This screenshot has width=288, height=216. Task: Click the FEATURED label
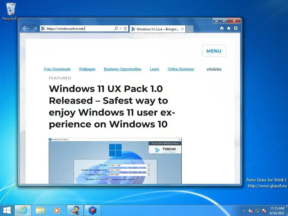click(x=60, y=78)
